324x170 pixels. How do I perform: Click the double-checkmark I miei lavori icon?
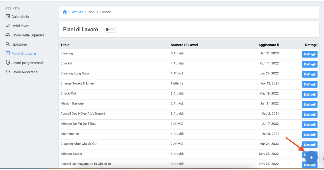8,26
